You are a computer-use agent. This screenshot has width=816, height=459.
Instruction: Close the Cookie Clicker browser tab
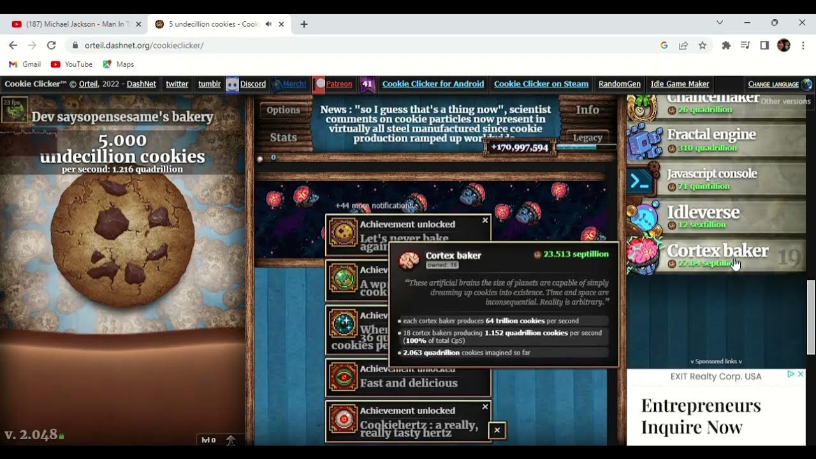pos(281,24)
